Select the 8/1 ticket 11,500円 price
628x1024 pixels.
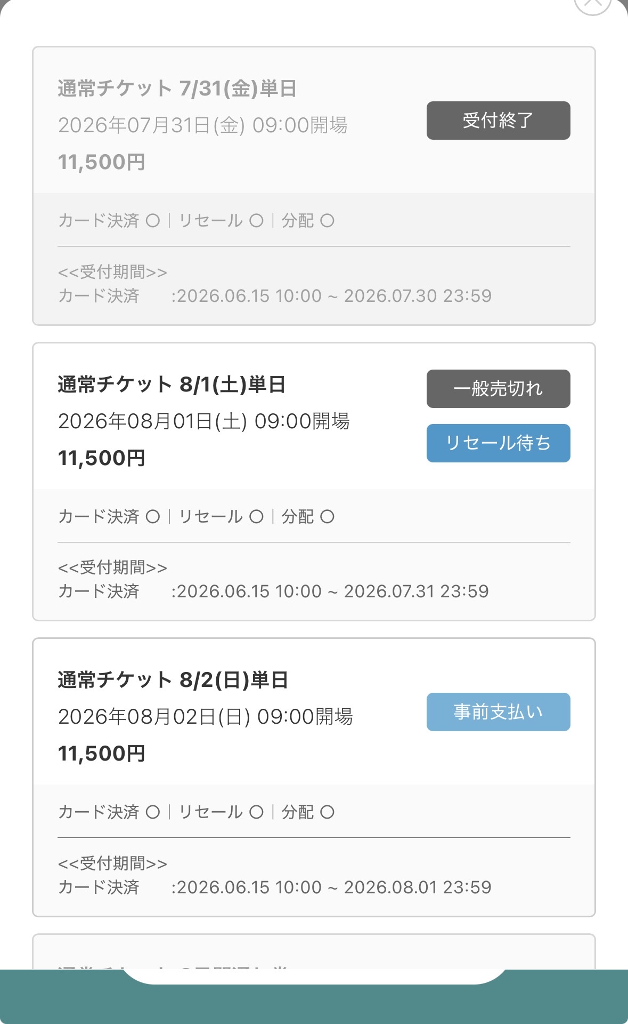point(101,458)
